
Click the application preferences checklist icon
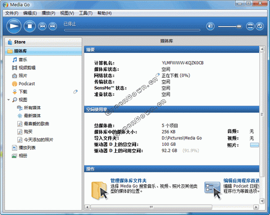213,190
